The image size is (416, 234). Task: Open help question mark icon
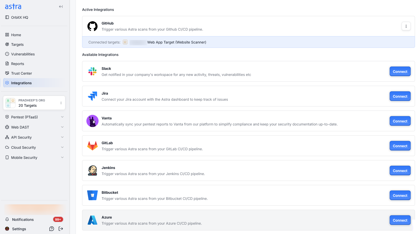(x=52, y=229)
